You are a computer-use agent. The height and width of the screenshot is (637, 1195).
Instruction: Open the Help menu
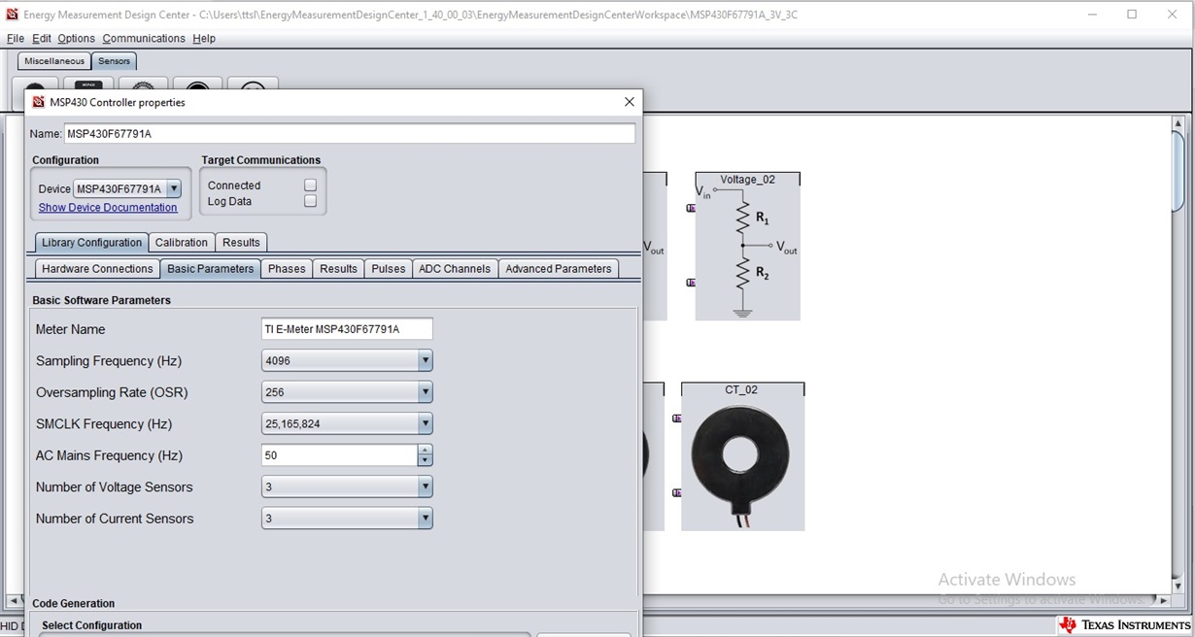204,39
